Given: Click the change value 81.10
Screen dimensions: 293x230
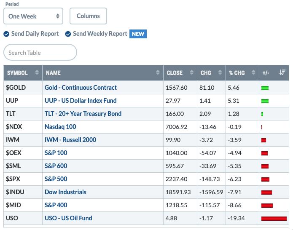Looking at the screenshot, I should [x=207, y=88].
